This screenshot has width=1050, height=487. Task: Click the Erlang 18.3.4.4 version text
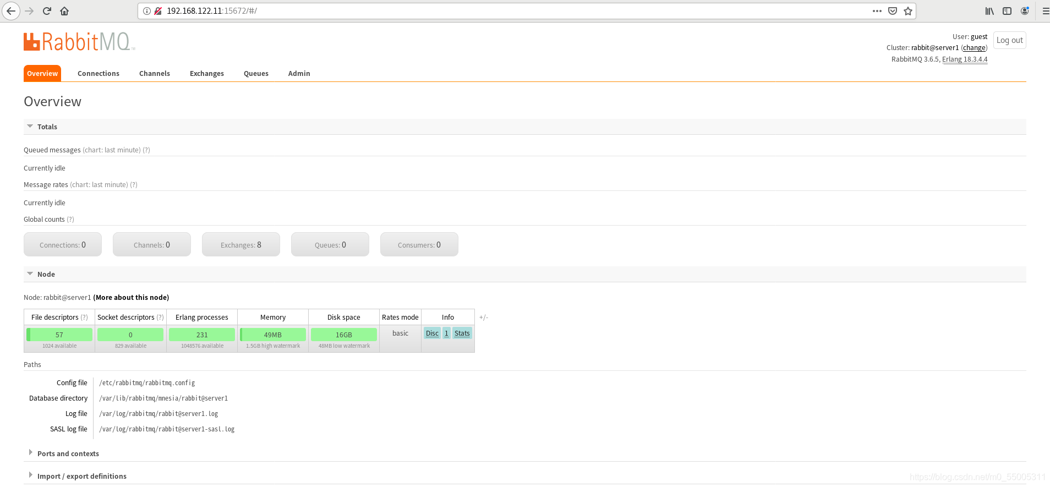(x=965, y=59)
